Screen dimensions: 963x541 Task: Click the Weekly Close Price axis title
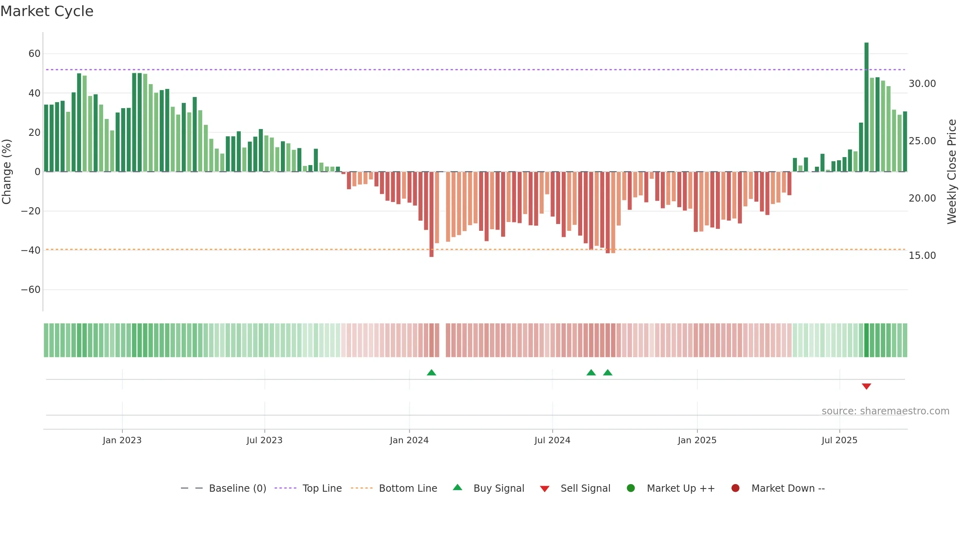coord(952,172)
